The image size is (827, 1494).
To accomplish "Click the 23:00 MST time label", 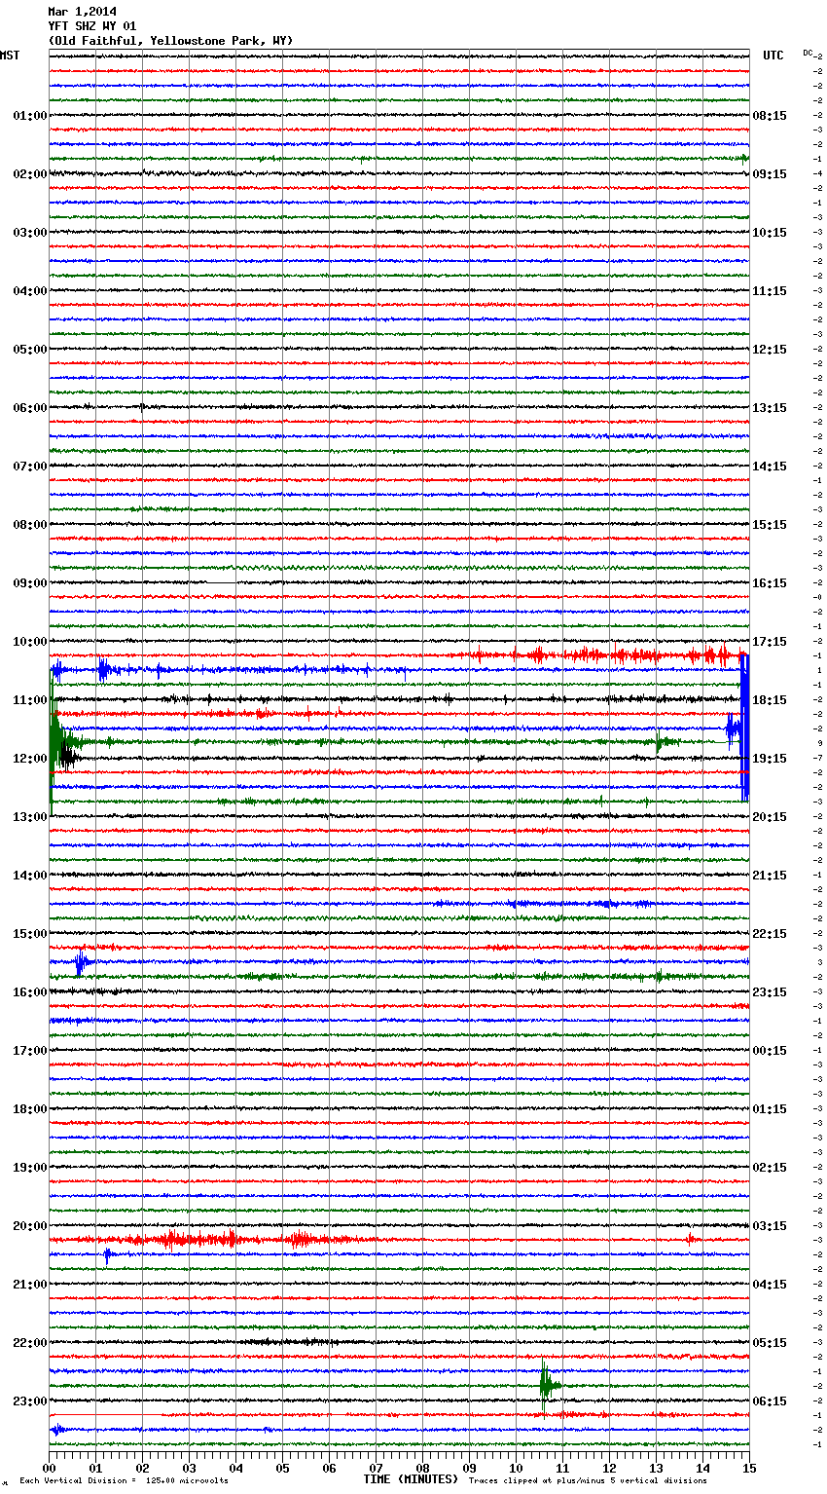I will [x=30, y=1401].
